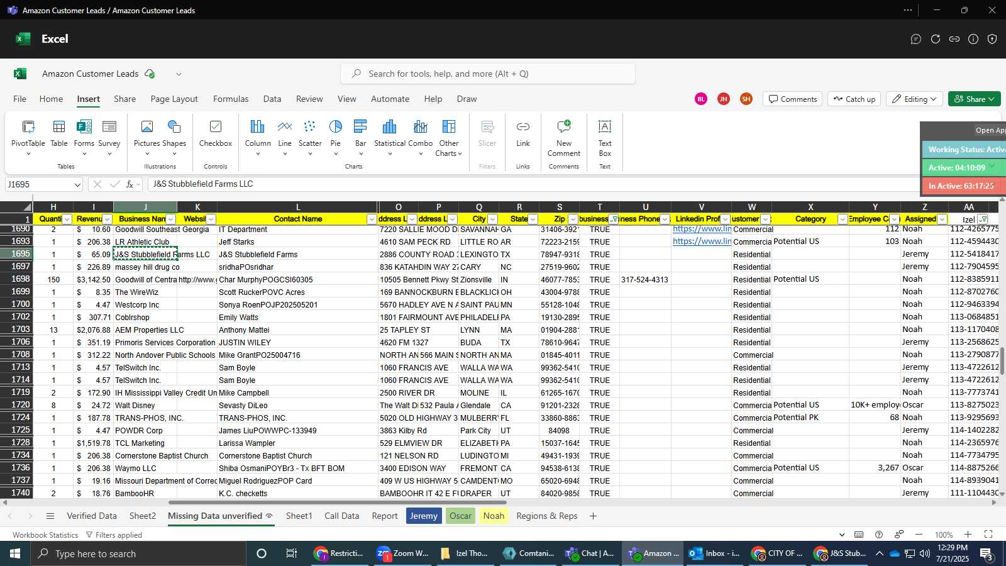
Task: Click the Windows taskbar search box
Action: coord(138,553)
